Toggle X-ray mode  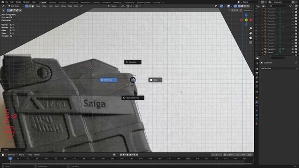pos(235,6)
